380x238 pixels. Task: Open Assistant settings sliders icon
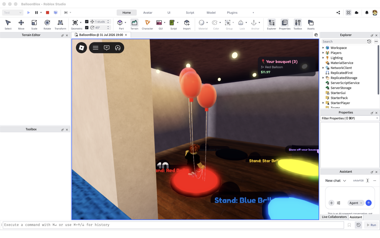click(x=338, y=203)
